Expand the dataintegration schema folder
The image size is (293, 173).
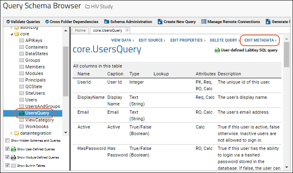(12, 133)
